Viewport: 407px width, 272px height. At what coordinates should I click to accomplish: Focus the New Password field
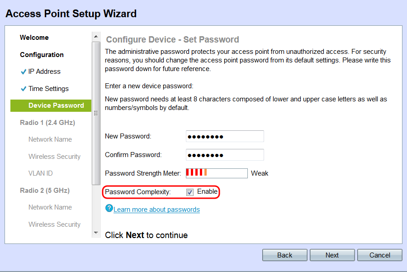225,136
